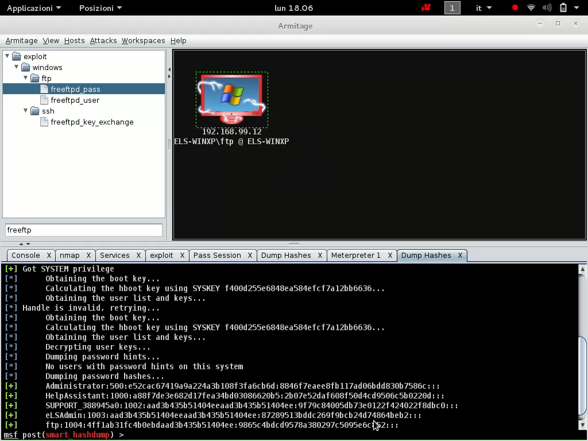Collapse the windows tree node
Screen dimensions: 588x441
(x=17, y=67)
